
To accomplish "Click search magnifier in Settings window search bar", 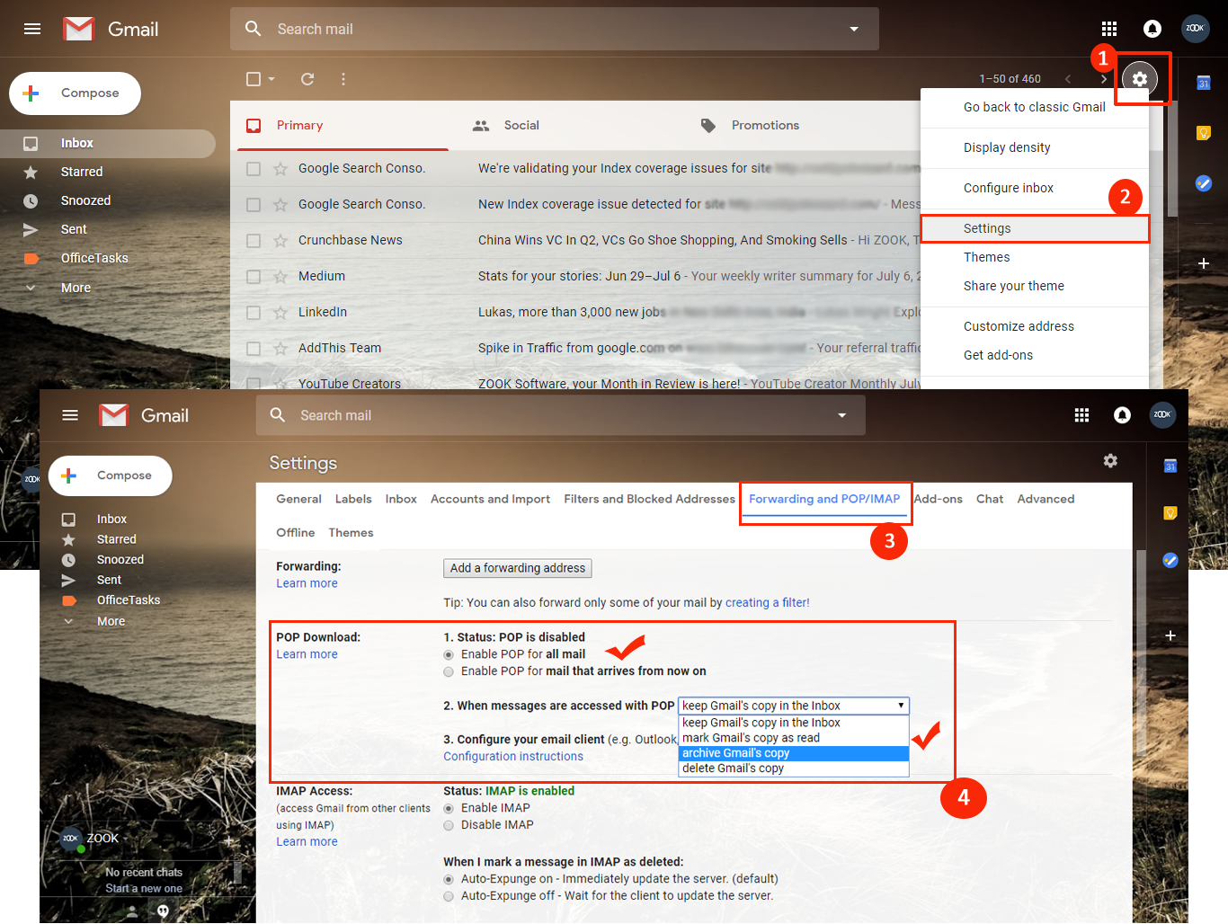I will click(x=278, y=415).
